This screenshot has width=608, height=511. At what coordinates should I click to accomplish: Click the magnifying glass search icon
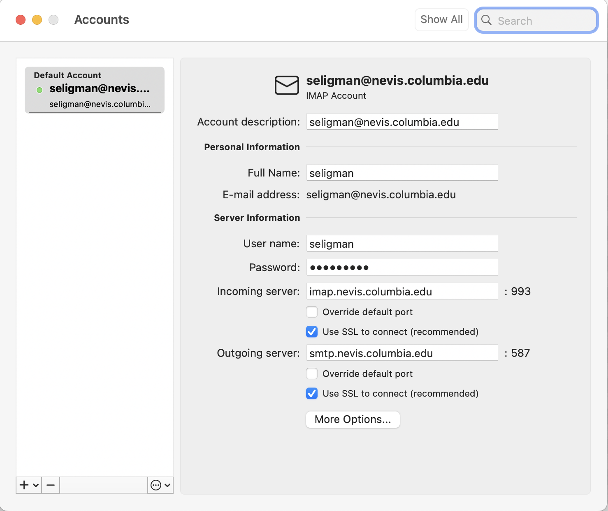[486, 20]
